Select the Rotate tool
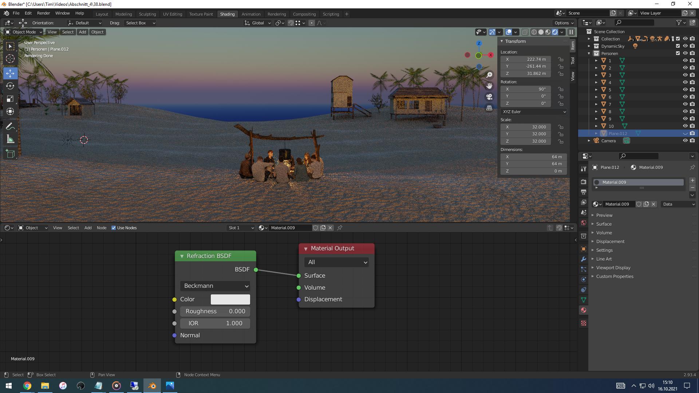 point(10,86)
